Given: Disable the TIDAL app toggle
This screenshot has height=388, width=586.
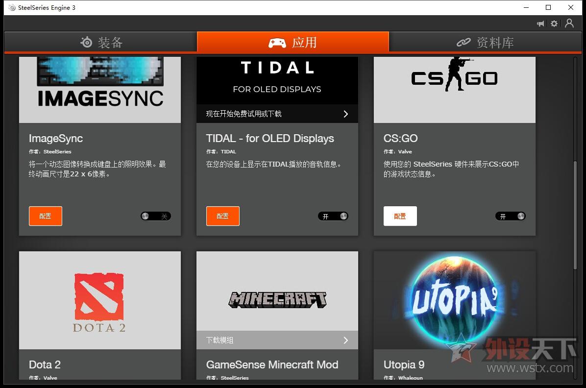Looking at the screenshot, I should 333,216.
